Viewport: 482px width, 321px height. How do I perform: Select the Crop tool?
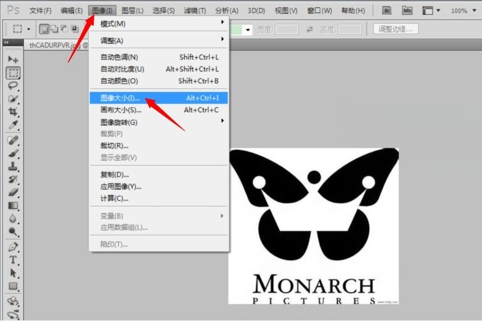coord(13,112)
